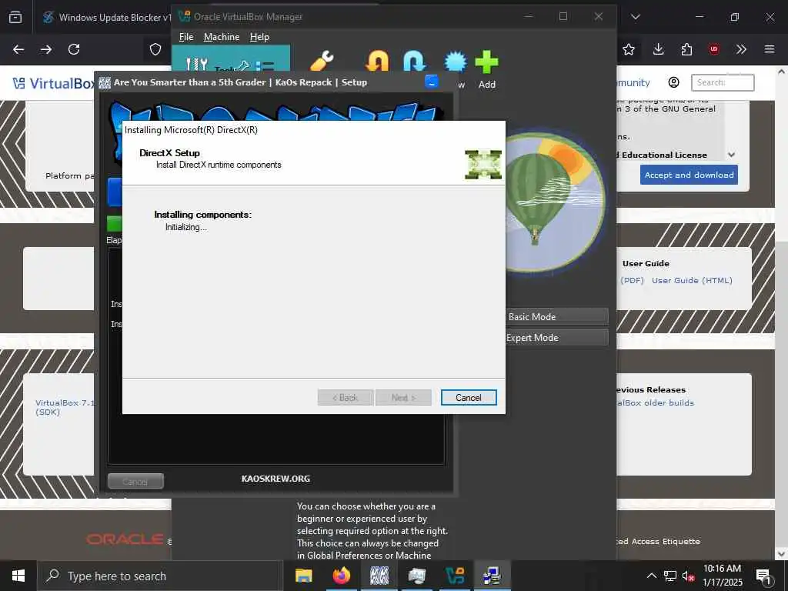788x591 pixels.
Task: Open the User Guide (PDF) link
Action: [x=633, y=280]
